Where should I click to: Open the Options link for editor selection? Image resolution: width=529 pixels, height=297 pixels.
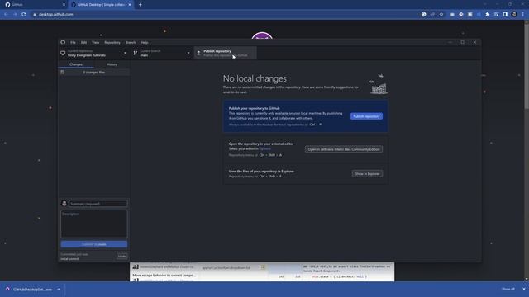(x=264, y=148)
